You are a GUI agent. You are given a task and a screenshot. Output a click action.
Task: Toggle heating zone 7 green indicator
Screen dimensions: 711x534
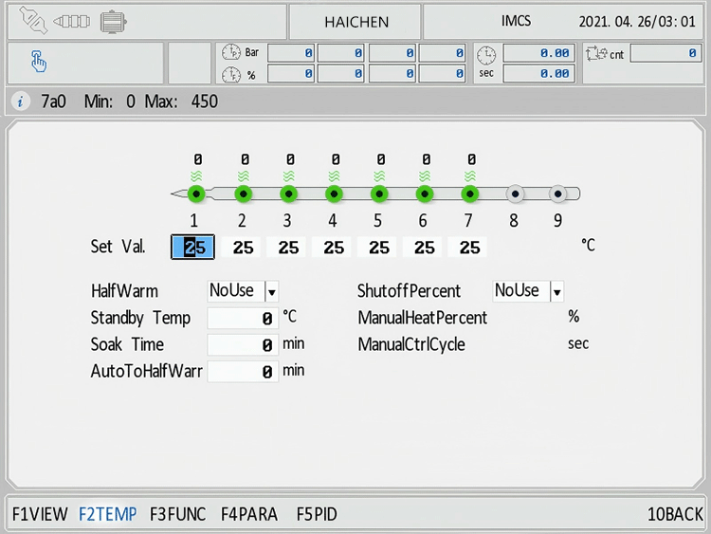pyautogui.click(x=470, y=194)
